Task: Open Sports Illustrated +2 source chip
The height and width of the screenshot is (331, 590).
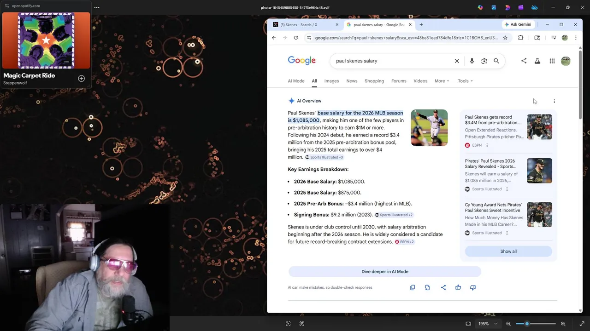Action: pos(394,215)
